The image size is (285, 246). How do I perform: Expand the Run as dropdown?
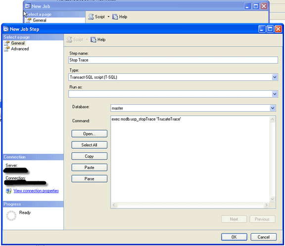(275, 94)
